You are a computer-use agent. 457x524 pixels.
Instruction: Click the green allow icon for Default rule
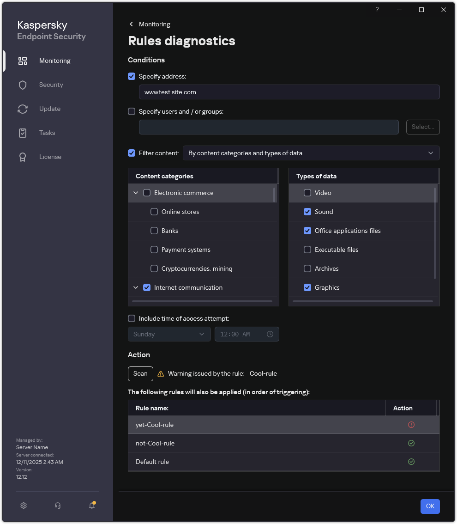[411, 462]
